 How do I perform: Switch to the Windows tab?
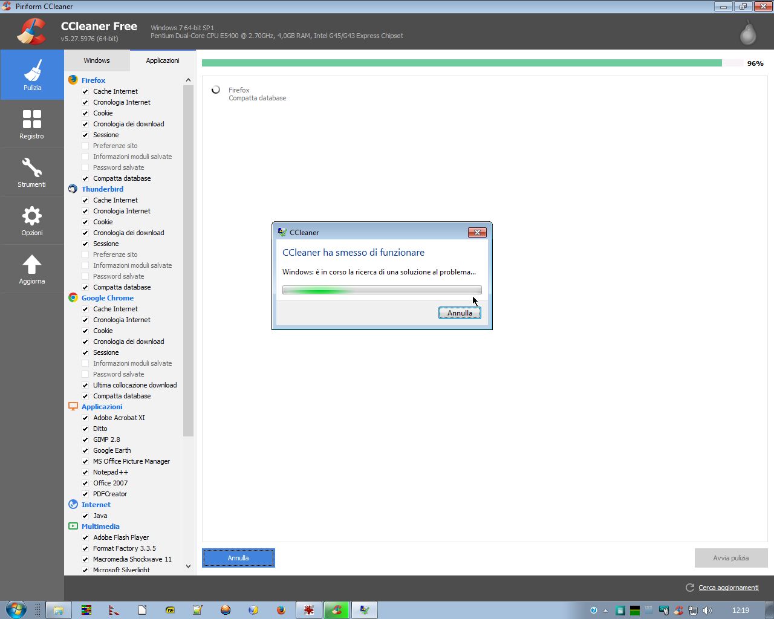coord(97,60)
